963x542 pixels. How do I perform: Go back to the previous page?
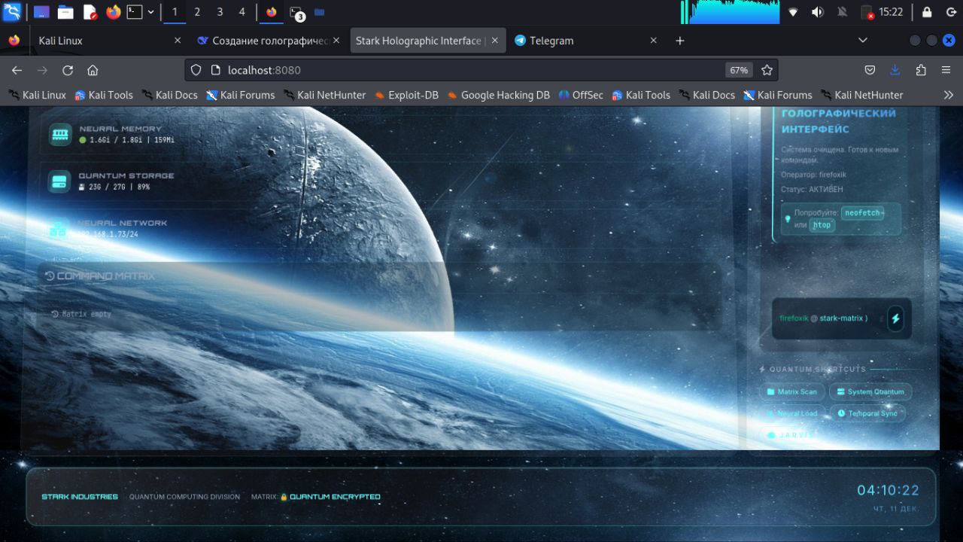(17, 70)
